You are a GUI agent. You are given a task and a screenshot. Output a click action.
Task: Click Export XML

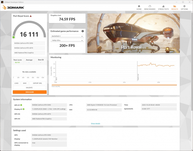pyautogui.click(x=37, y=83)
